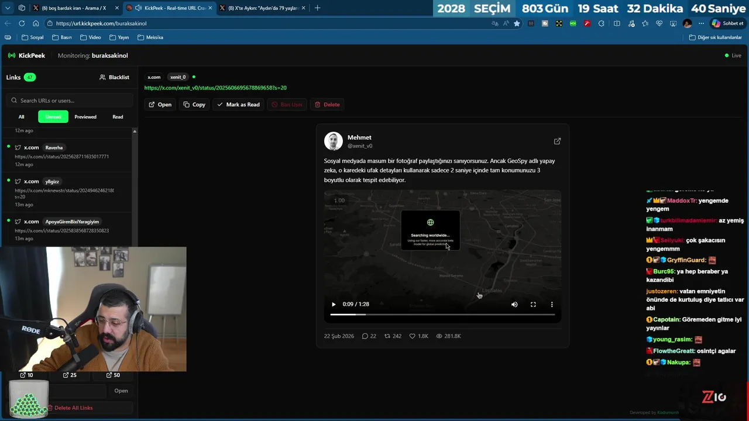Close the KickPeek browser tab
Screen dimensions: 749x421
(210, 8)
